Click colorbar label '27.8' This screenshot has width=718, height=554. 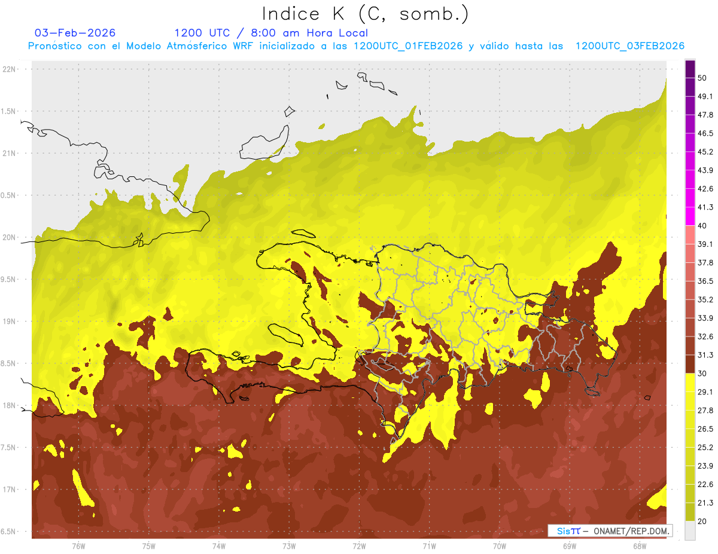[x=705, y=411]
